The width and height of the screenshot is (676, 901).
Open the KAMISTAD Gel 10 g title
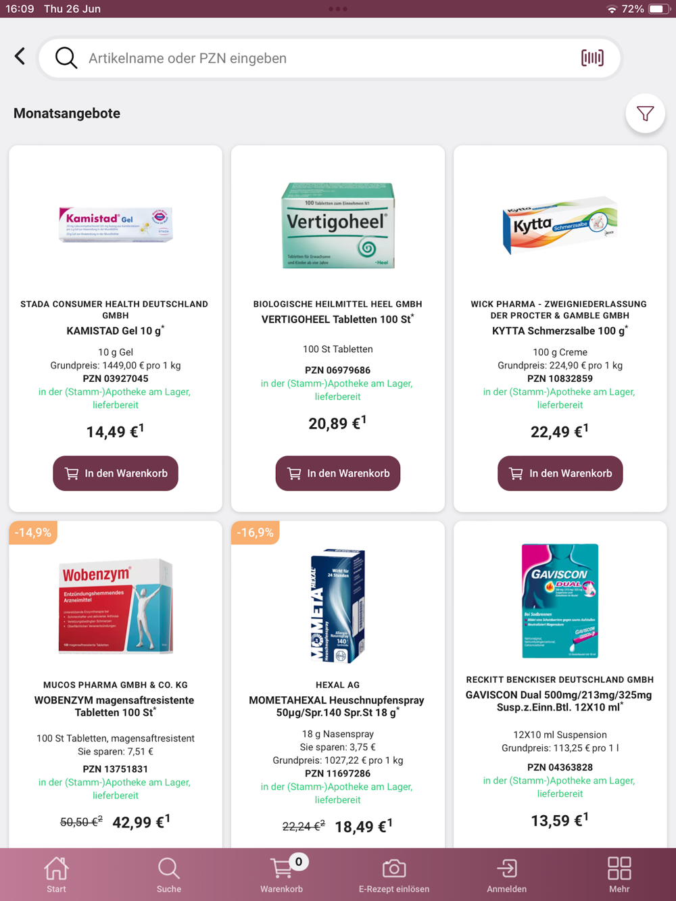(x=116, y=331)
